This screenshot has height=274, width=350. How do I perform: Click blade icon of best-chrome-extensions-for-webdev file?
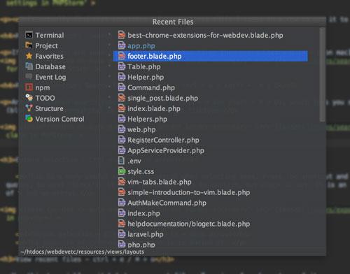[x=122, y=35]
